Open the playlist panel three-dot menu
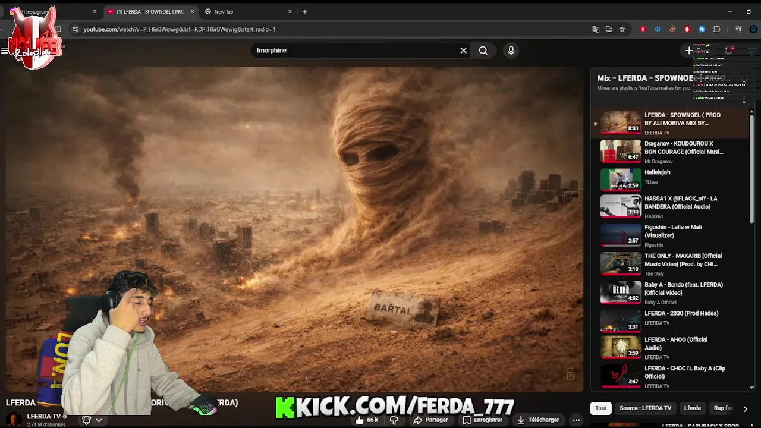This screenshot has width=761, height=428. (744, 100)
